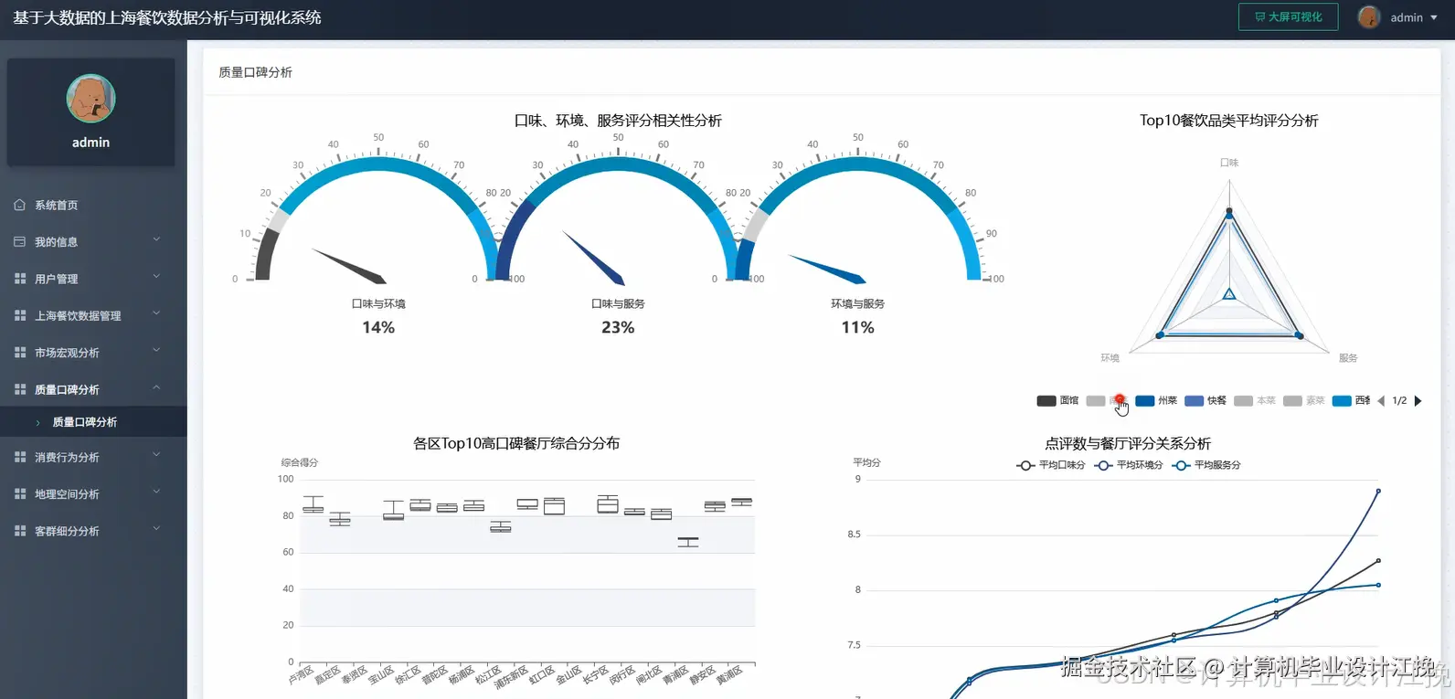Expand the 我的信息 menu chevron
Screen dimensions: 1455x699
(x=156, y=240)
